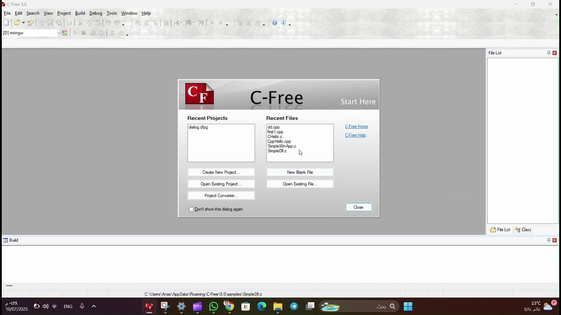Select dialog.cfpg in Recent Projects
Screen dimensions: 561x315
pos(199,127)
